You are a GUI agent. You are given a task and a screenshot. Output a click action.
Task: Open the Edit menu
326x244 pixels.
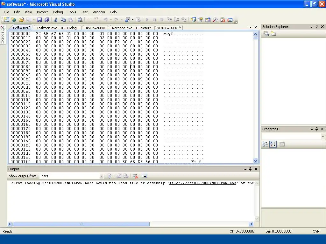(17, 12)
